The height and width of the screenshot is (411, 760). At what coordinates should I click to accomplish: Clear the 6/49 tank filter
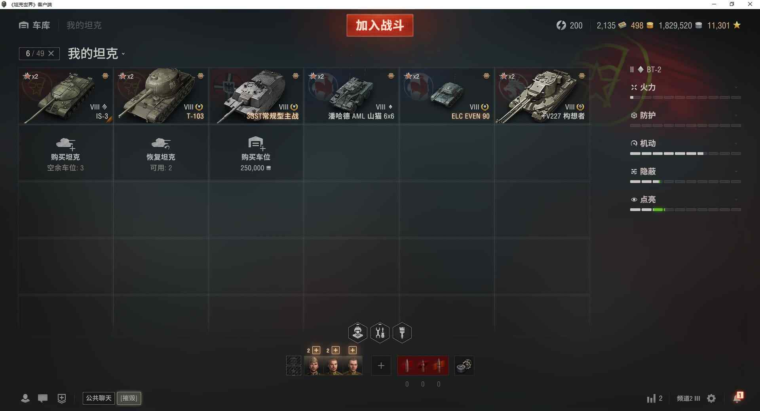click(51, 53)
